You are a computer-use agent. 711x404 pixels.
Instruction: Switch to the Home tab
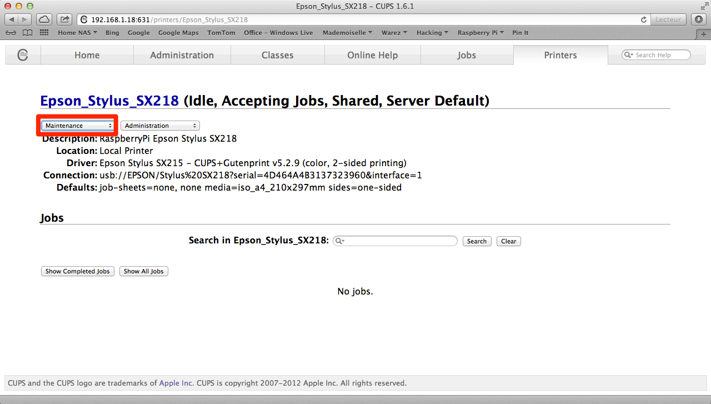point(87,55)
